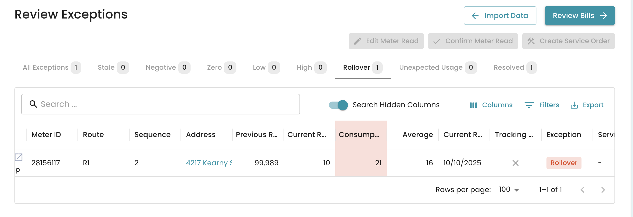Click the Review Bills button
The height and width of the screenshot is (217, 633).
click(x=579, y=16)
